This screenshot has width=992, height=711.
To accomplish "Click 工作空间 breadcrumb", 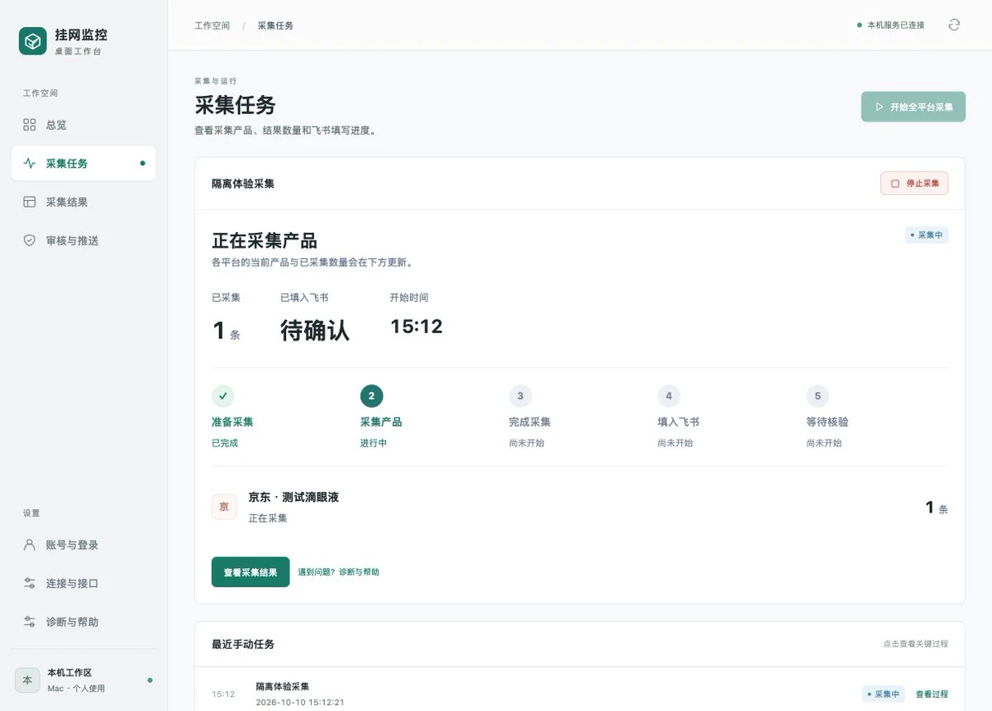I will (212, 26).
